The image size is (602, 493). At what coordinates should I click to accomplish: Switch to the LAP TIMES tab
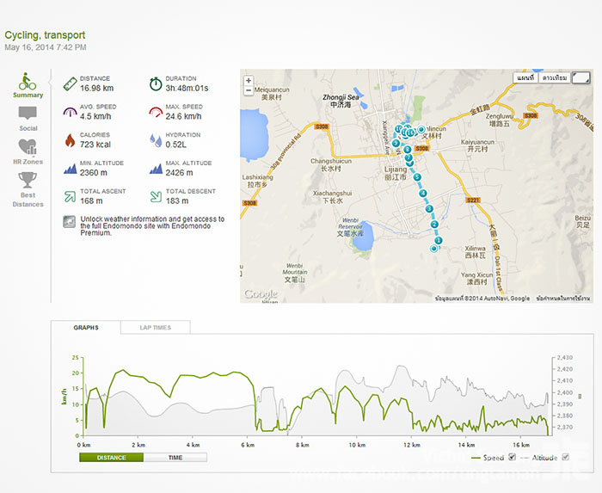[x=156, y=328]
